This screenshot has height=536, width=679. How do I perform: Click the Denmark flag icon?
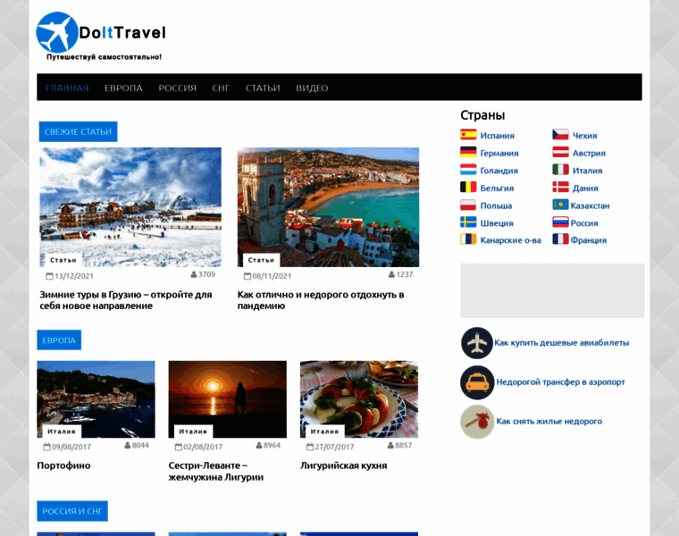560,187
